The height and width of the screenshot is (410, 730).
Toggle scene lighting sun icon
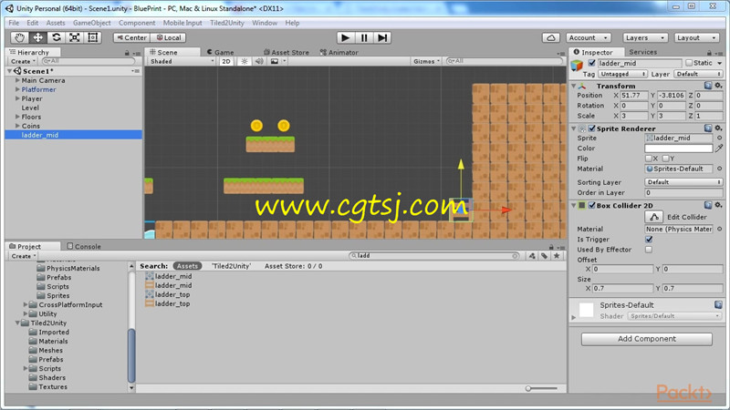click(x=245, y=61)
